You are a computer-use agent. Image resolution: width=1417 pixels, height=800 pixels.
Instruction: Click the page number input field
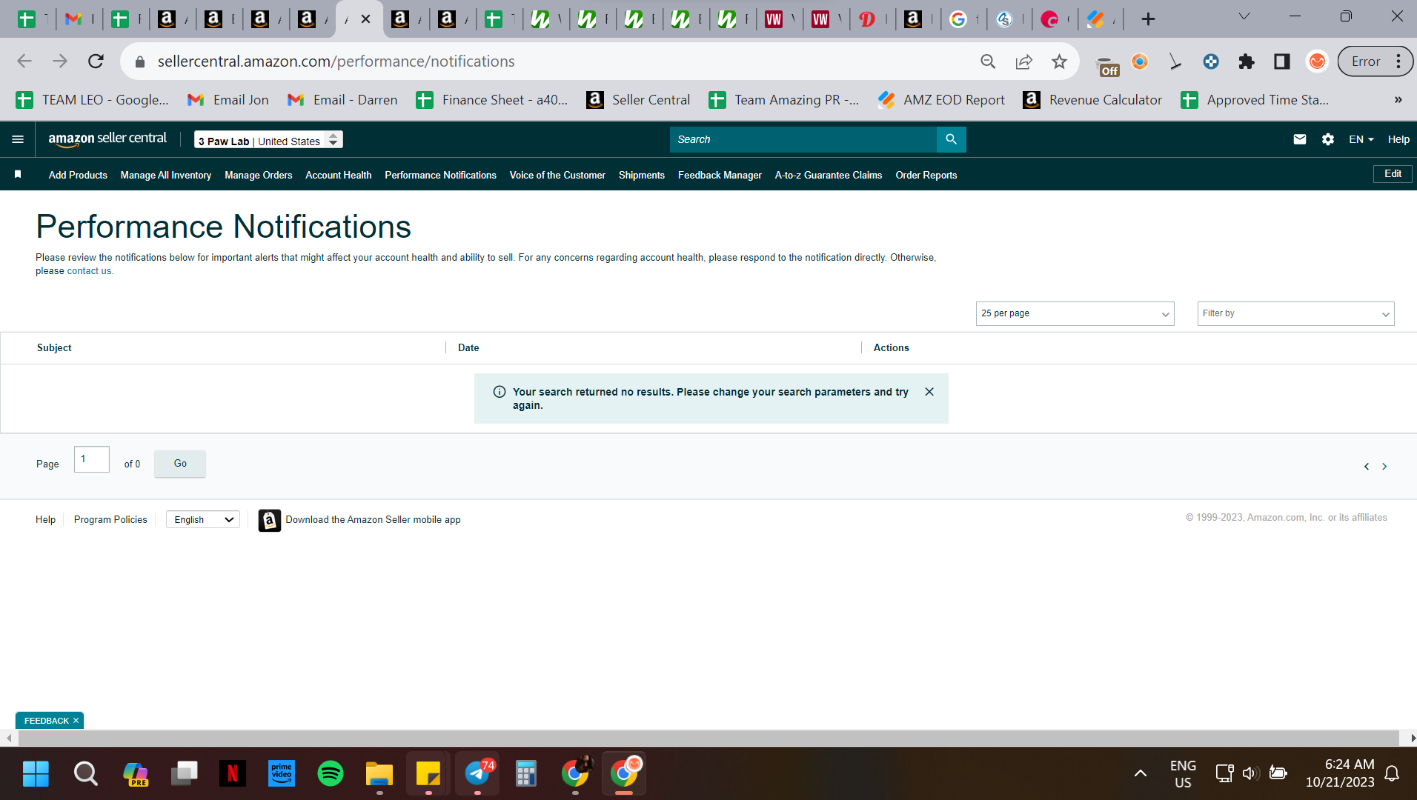(92, 459)
